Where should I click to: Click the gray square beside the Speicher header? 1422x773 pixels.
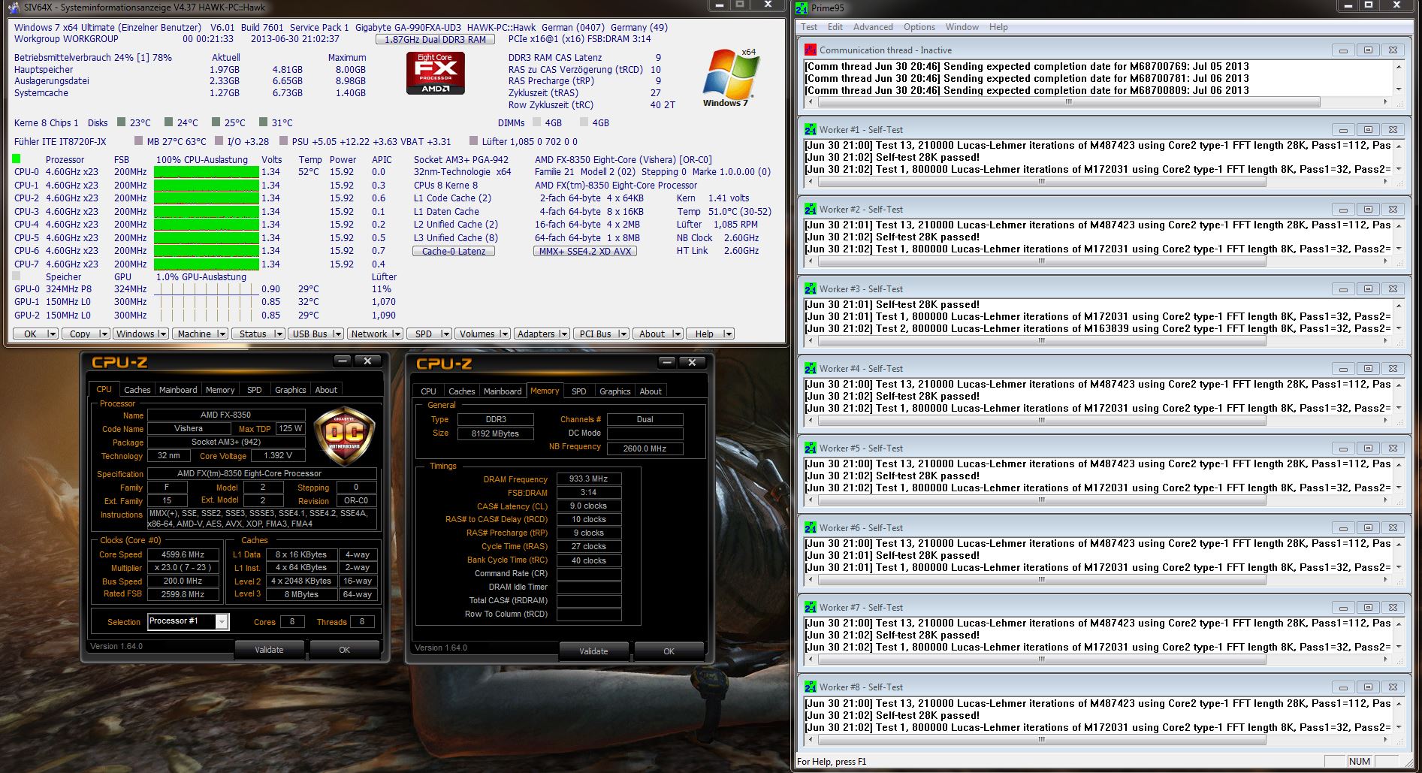(x=17, y=276)
